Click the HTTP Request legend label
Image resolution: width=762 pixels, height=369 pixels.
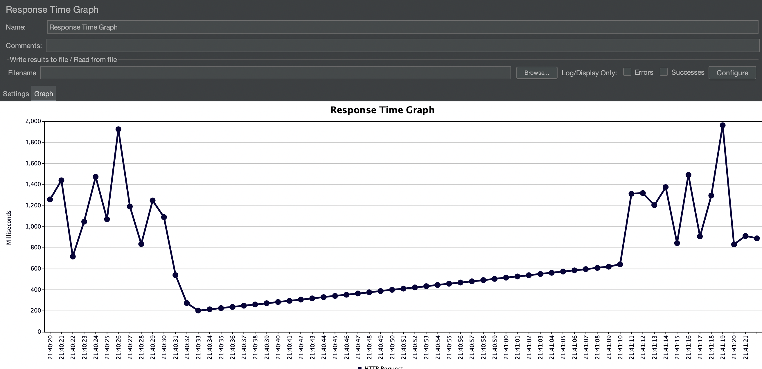pos(384,368)
